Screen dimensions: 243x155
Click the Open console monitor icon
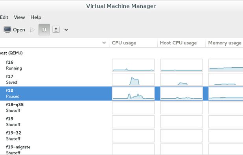click(x=7, y=30)
